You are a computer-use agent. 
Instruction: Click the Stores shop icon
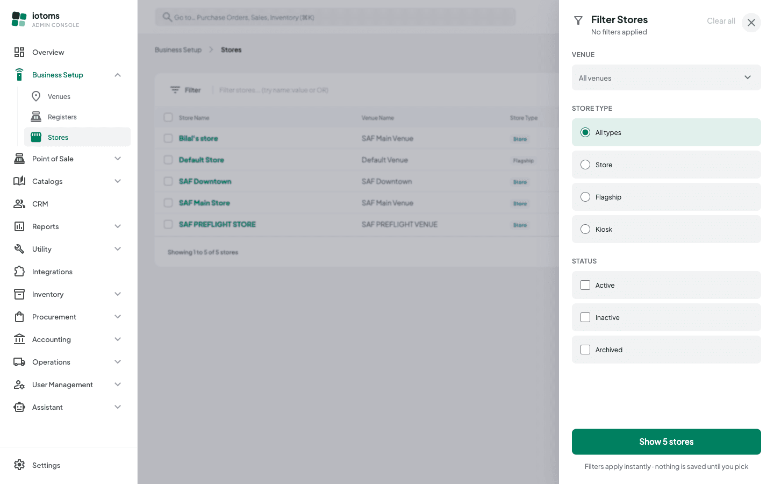pos(36,137)
